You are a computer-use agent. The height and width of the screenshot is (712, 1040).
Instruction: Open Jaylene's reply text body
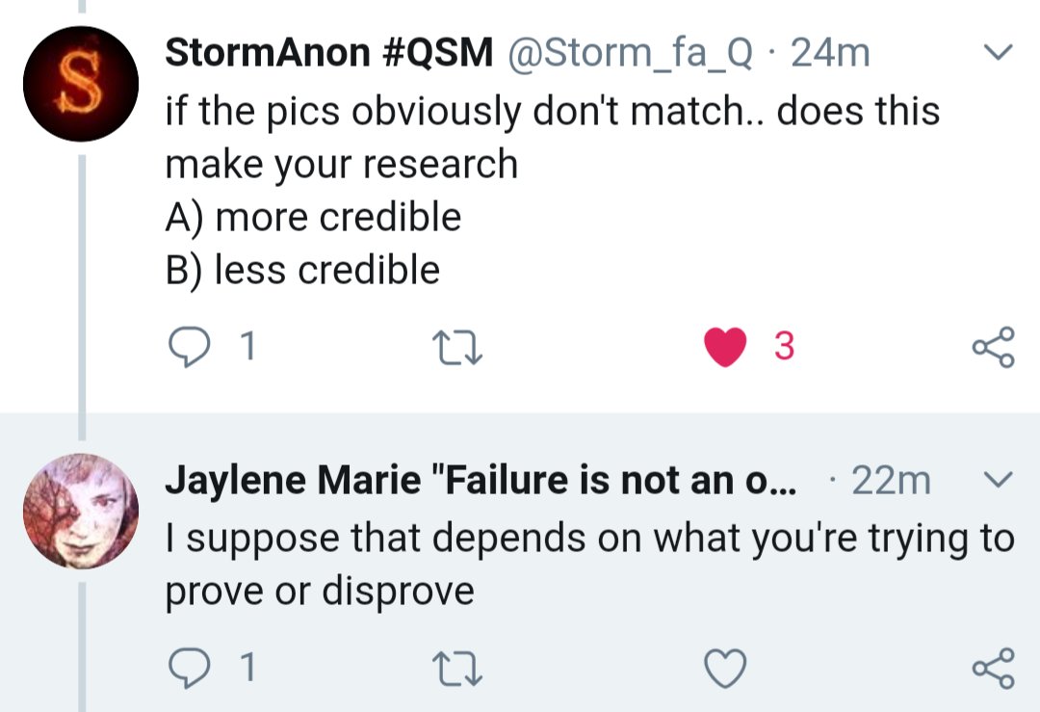click(x=589, y=564)
